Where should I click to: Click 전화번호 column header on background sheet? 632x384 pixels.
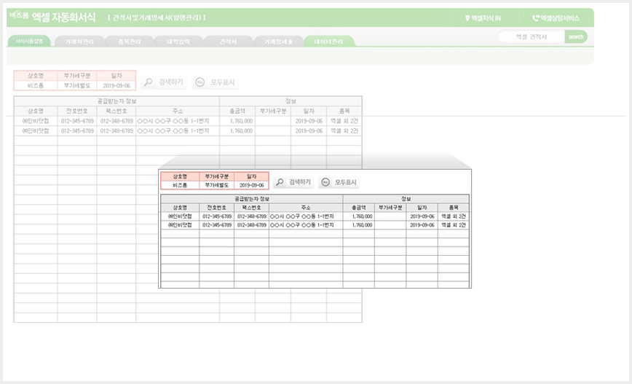point(77,111)
